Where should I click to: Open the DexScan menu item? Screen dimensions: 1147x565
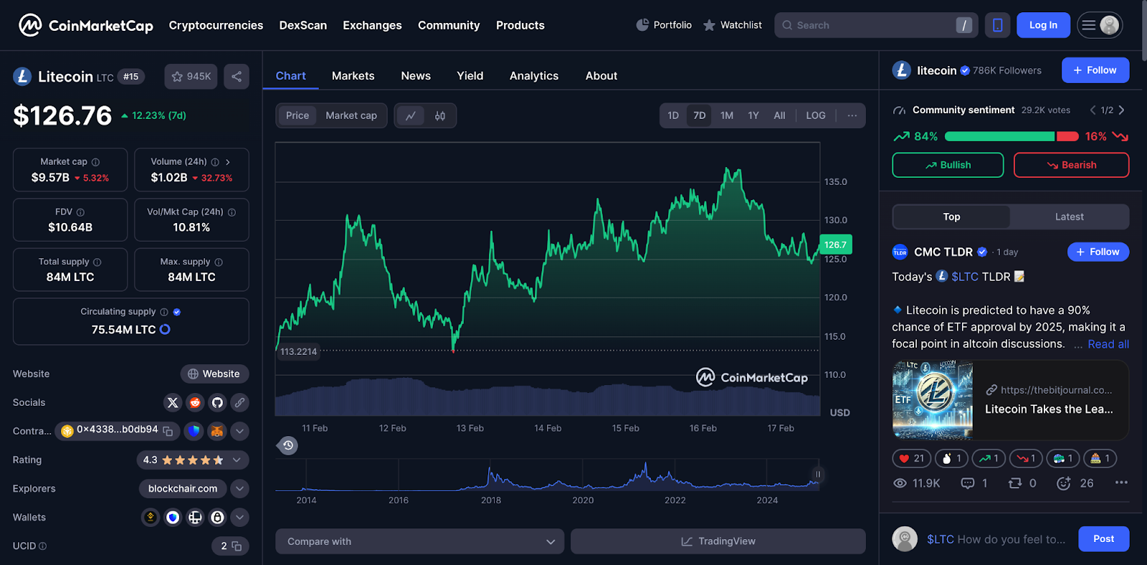303,25
